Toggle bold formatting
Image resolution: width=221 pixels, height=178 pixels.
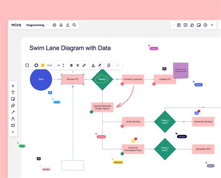[71, 65]
